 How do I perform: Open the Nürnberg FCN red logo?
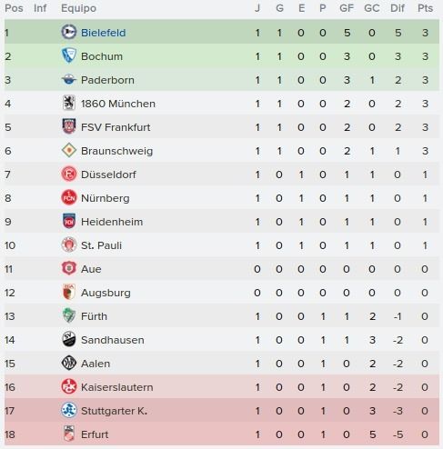pos(69,197)
